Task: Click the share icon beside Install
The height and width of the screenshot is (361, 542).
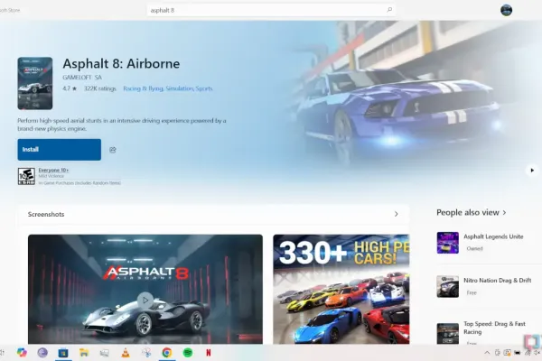Action: [x=113, y=150]
